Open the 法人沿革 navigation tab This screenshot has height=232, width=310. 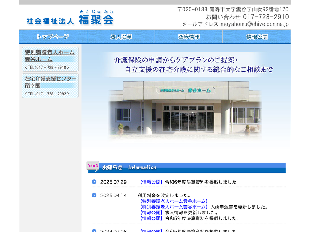point(121,37)
